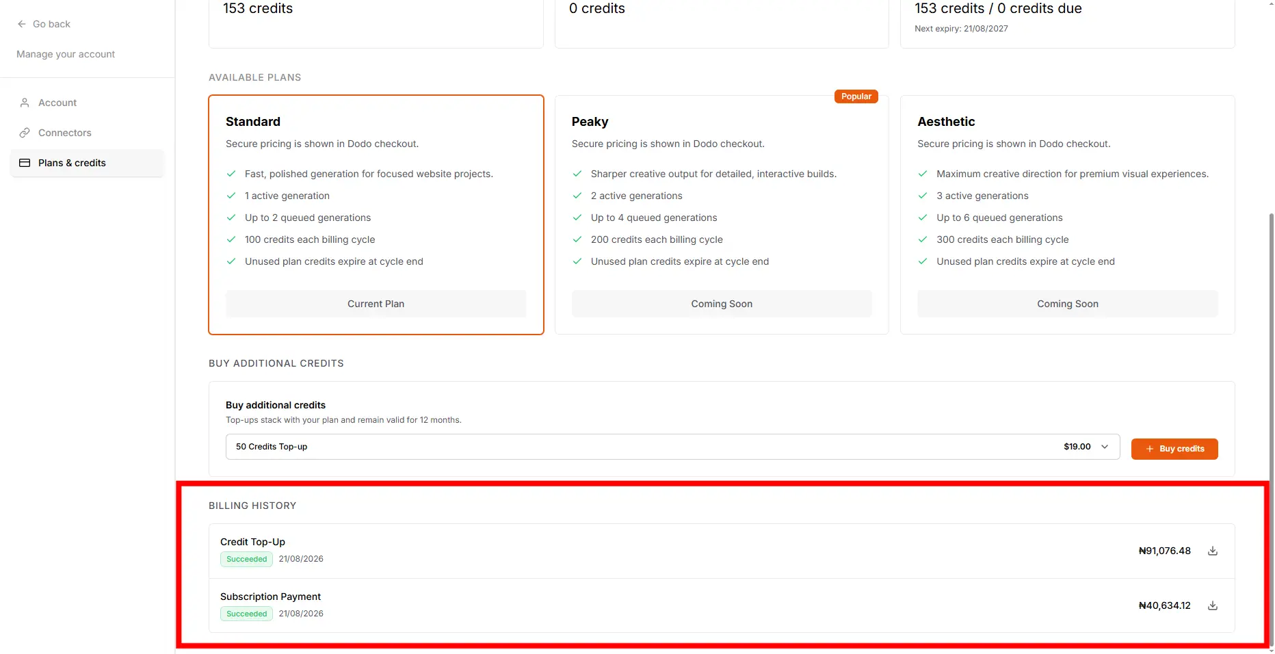Open Account in the sidebar
Viewport: 1275px width, 654px height.
point(87,103)
